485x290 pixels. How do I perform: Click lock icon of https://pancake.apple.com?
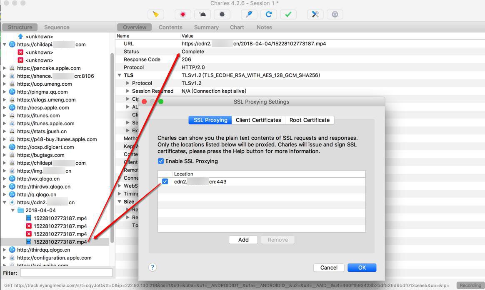12,68
